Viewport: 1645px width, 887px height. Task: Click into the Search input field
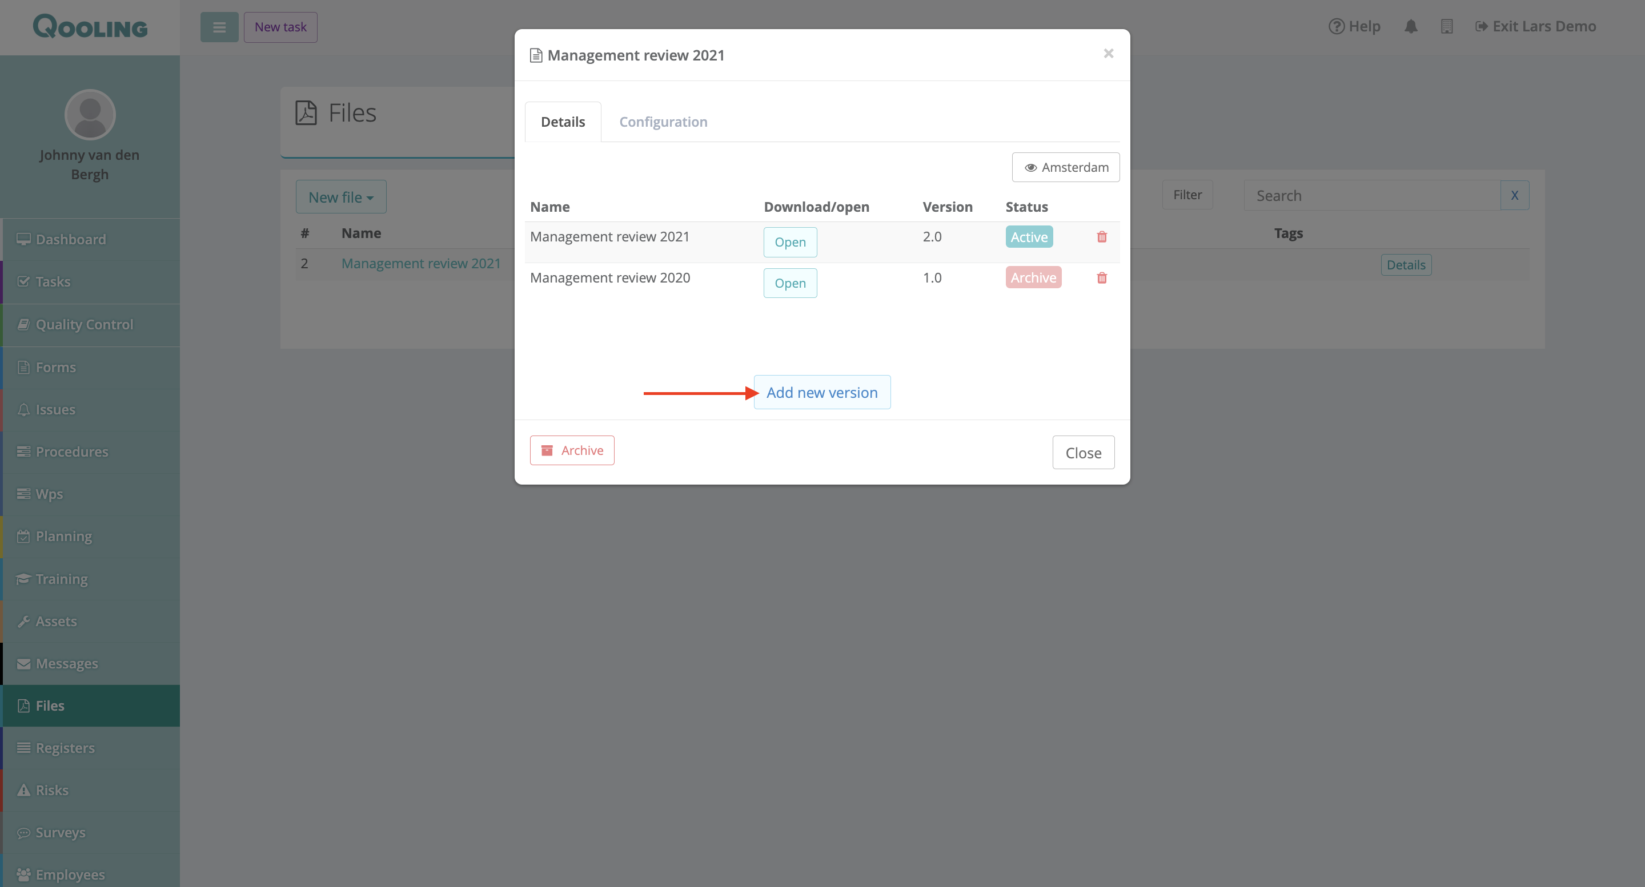click(x=1371, y=195)
